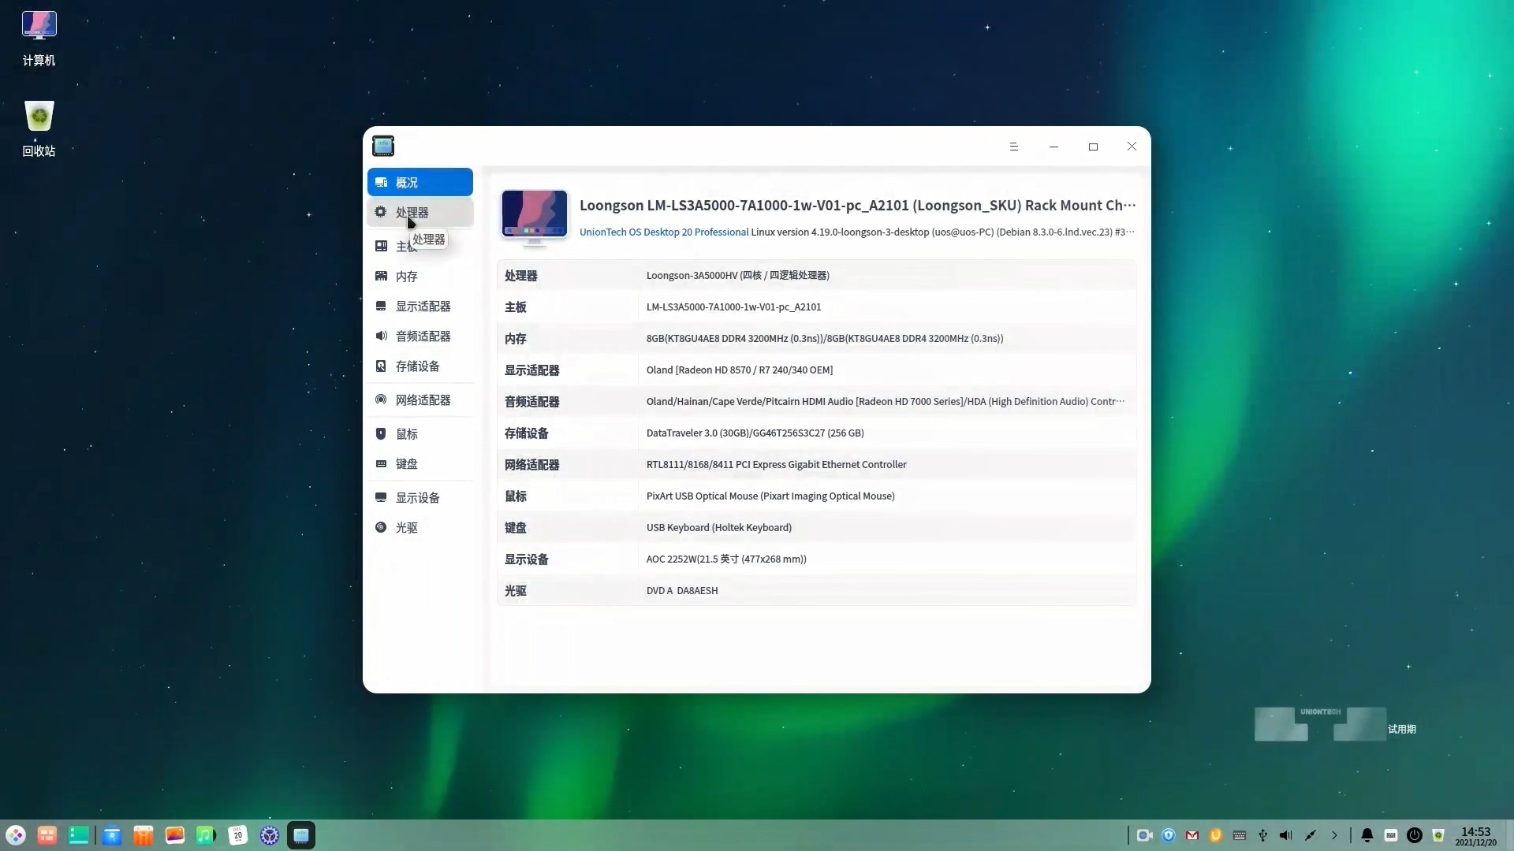Click the computer thumbnail in overview header
Viewport: 1514px width, 851px height.
[x=535, y=217]
